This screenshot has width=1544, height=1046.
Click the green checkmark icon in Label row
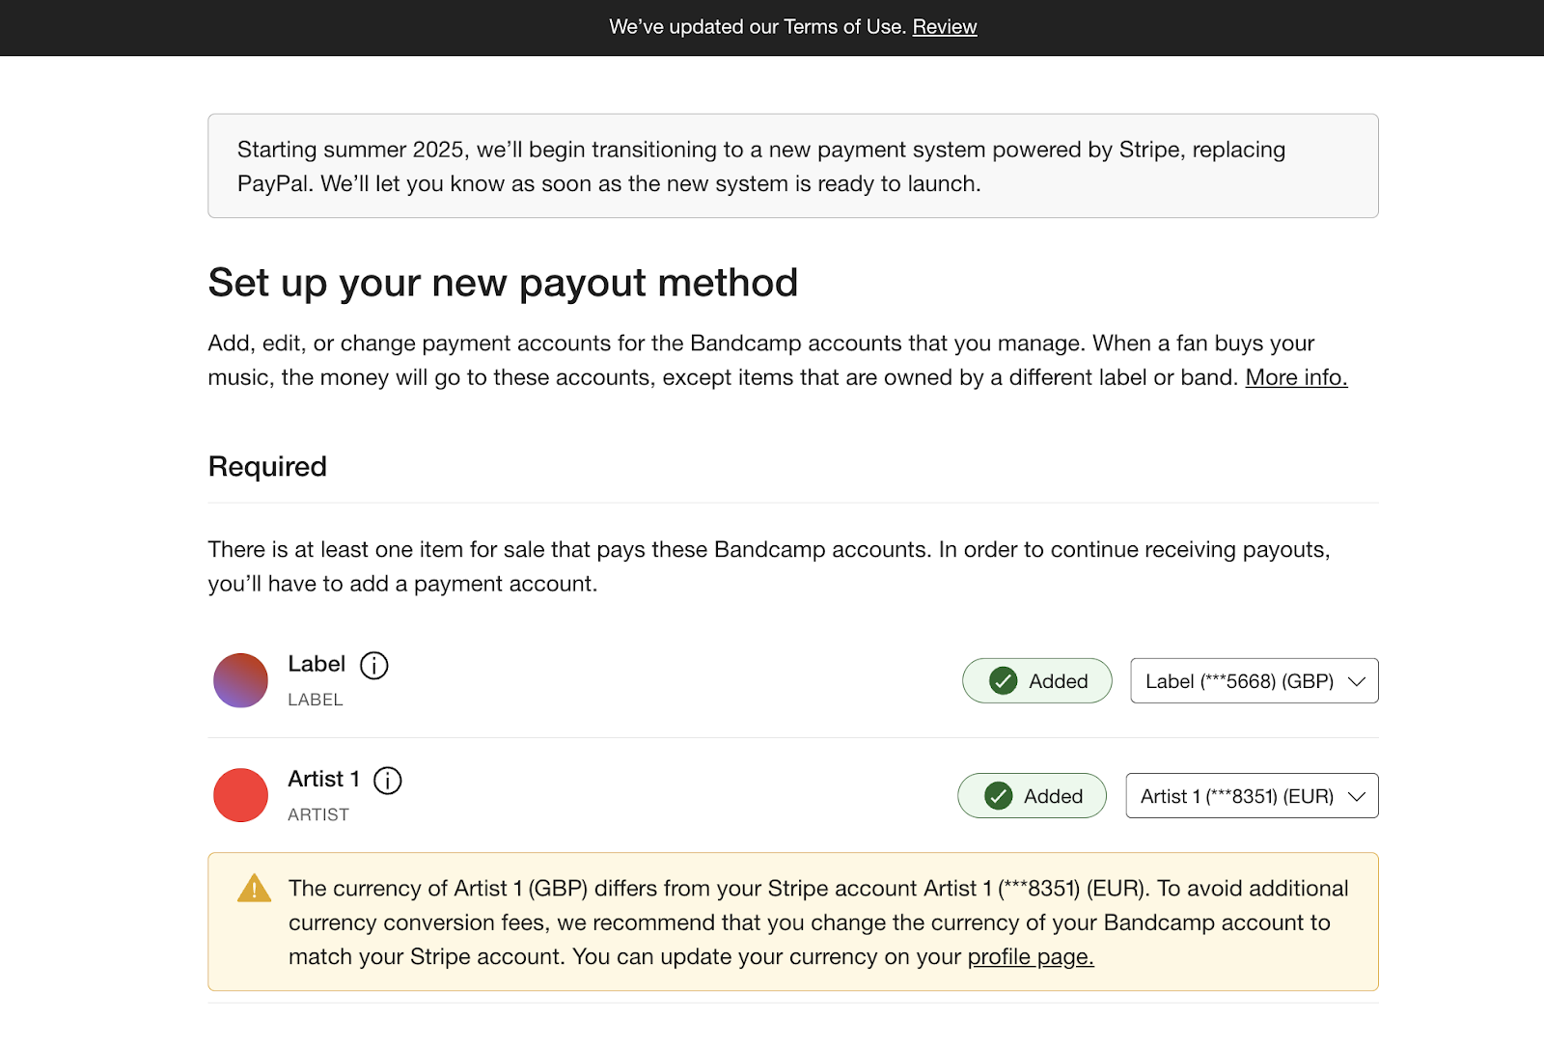pos(1004,681)
